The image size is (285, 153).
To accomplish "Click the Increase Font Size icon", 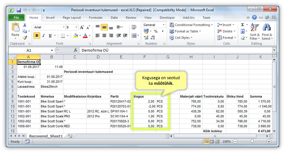I will pos(82,27).
